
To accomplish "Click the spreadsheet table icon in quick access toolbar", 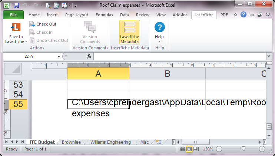I will tap(65, 6).
